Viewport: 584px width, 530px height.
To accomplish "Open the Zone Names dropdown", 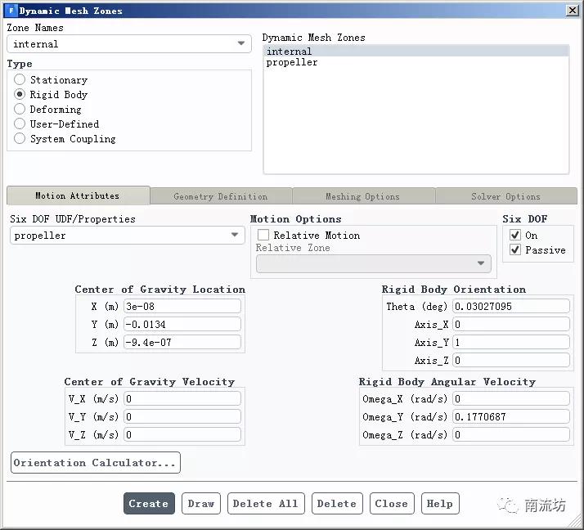I will click(129, 44).
